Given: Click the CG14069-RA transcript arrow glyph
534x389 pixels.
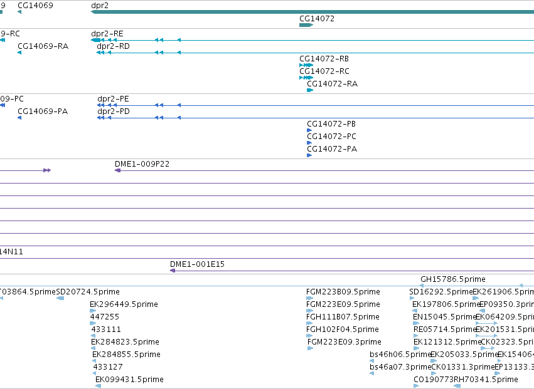Looking at the screenshot, I should [x=19, y=53].
